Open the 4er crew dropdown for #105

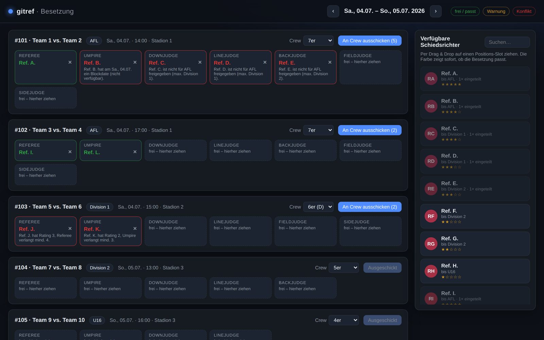point(344,320)
